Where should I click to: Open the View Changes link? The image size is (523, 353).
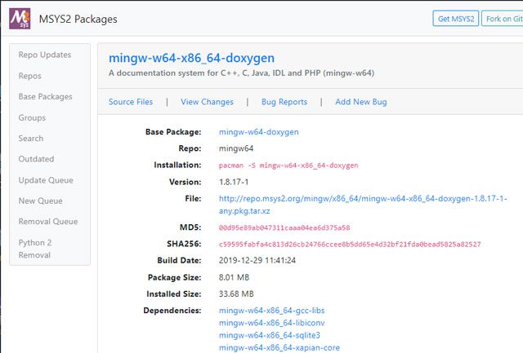207,102
